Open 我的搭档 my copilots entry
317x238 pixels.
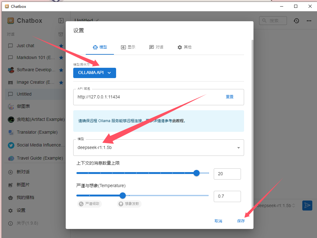25,198
